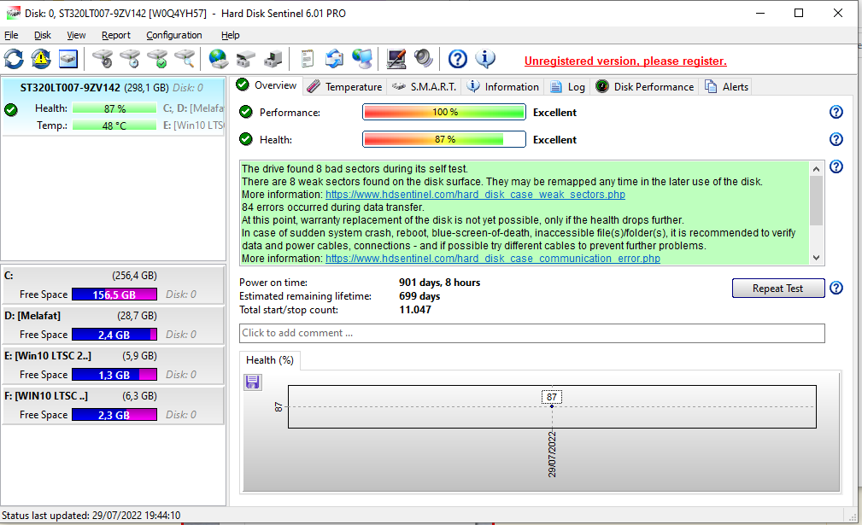Click the Refresh toolbar icon

pyautogui.click(x=14, y=59)
